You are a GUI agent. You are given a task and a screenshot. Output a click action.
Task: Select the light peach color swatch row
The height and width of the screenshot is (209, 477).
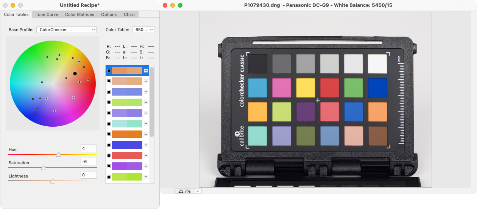coord(127,81)
